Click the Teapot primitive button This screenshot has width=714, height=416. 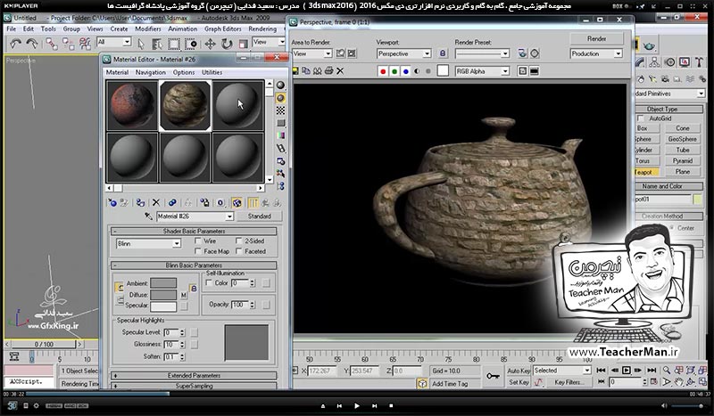[646, 172]
